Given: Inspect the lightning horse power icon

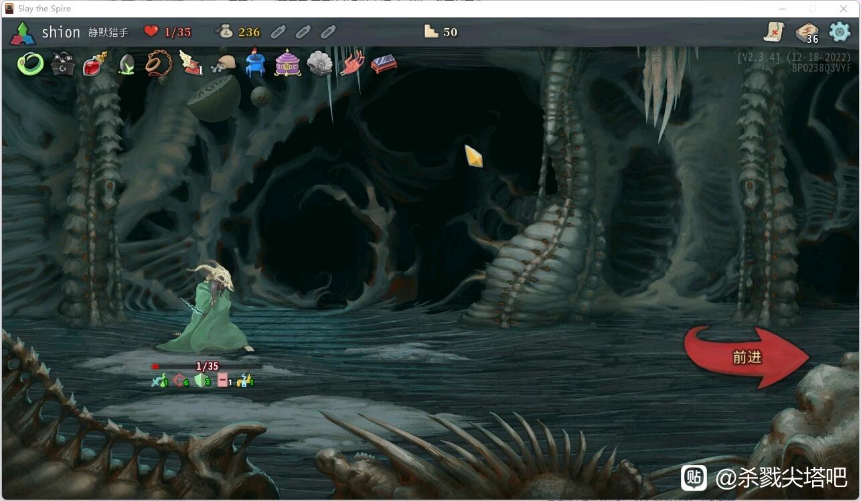Looking at the screenshot, I should (246, 380).
